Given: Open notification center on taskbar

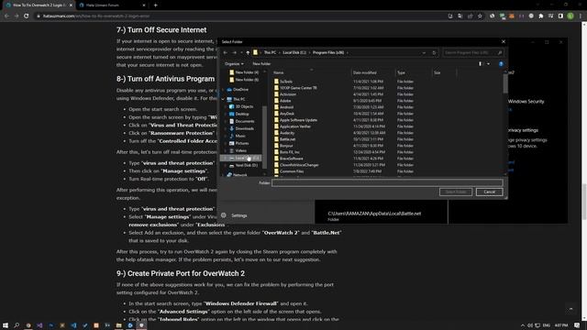Looking at the screenshot, I should [x=577, y=325].
